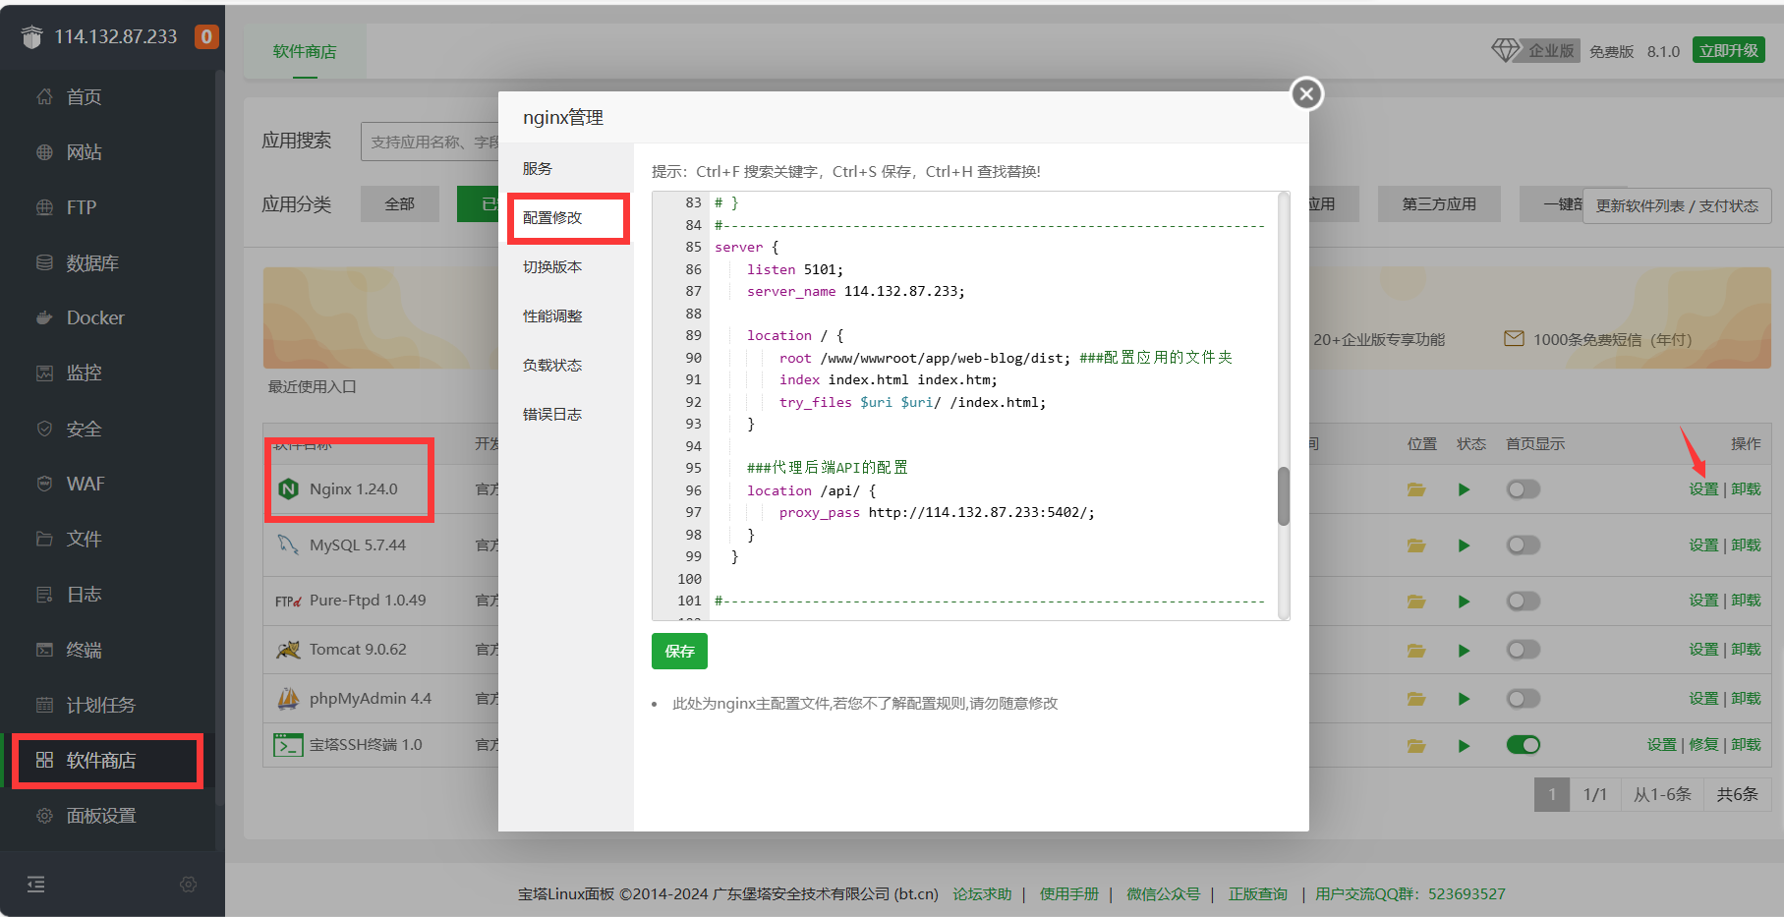Toggle 首页显示 switch for phpMyAdmin
The image size is (1784, 917).
tap(1524, 699)
